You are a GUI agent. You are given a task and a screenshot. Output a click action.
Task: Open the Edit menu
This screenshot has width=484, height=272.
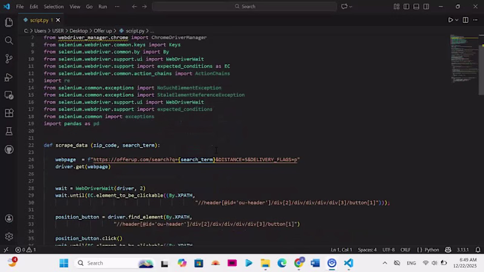34,7
